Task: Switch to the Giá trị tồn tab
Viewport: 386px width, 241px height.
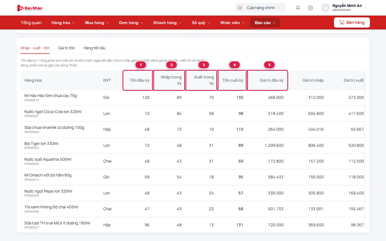Action: click(66, 48)
